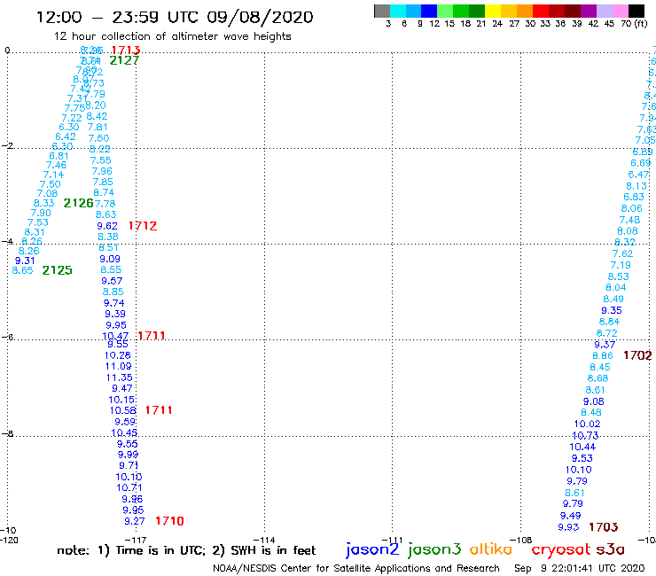Click the wave height value '9.37'

[605, 345]
